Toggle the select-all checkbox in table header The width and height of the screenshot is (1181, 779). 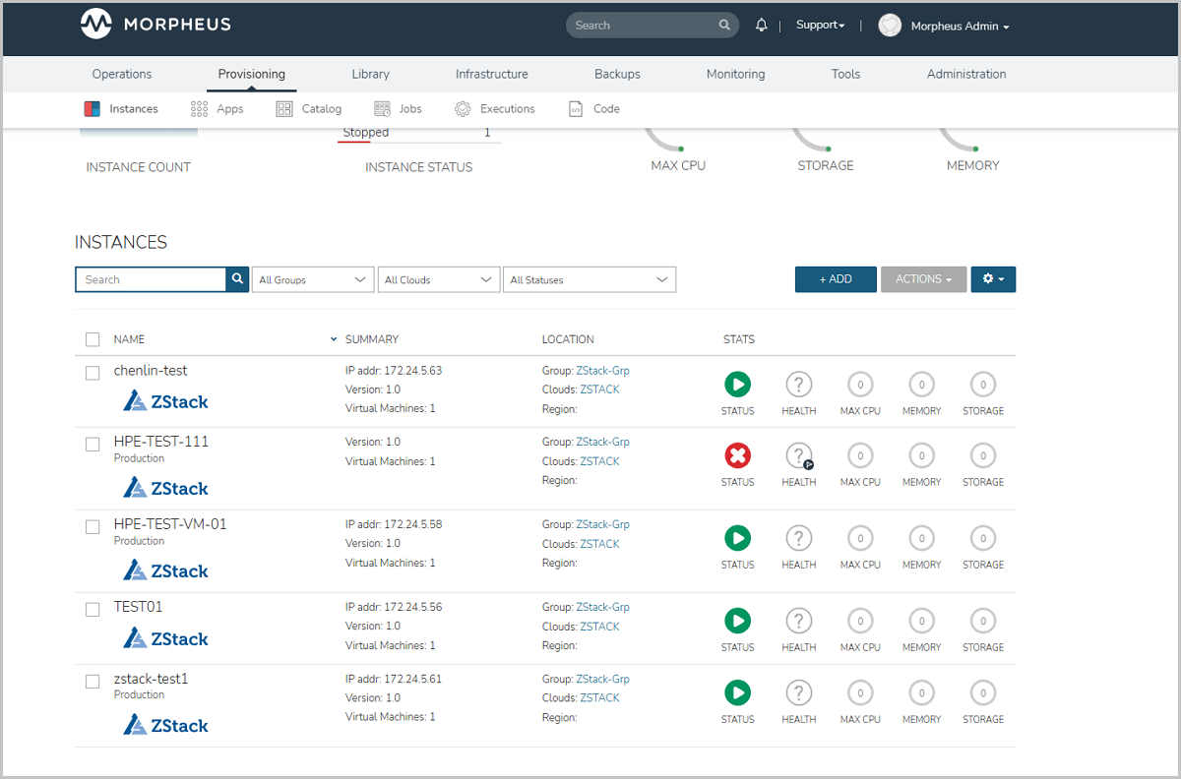(93, 339)
